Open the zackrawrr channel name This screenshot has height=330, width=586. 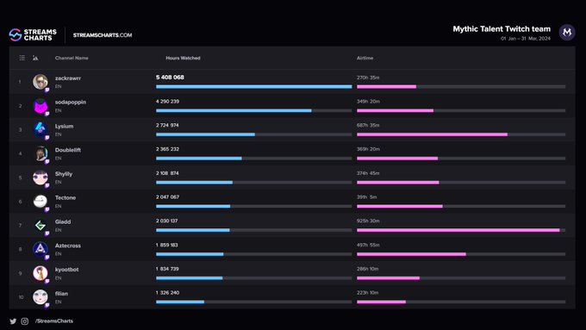68,78
